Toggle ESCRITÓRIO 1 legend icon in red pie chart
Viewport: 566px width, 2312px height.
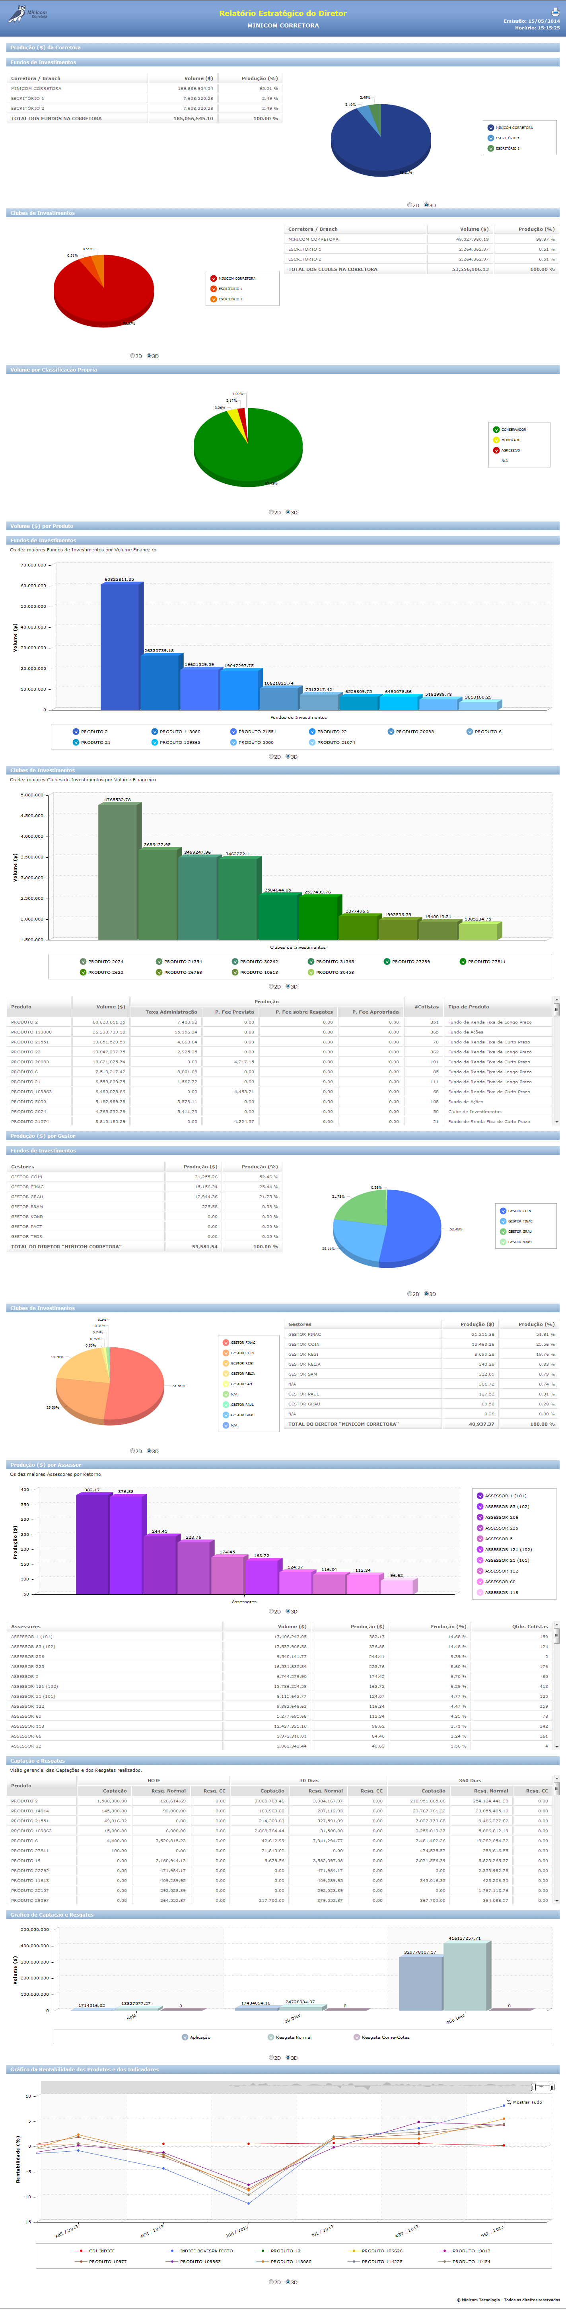point(214,289)
